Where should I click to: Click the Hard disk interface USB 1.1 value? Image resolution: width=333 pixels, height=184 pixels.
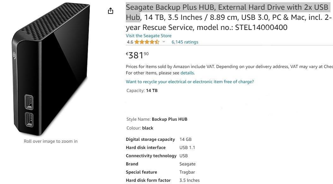click(x=186, y=147)
